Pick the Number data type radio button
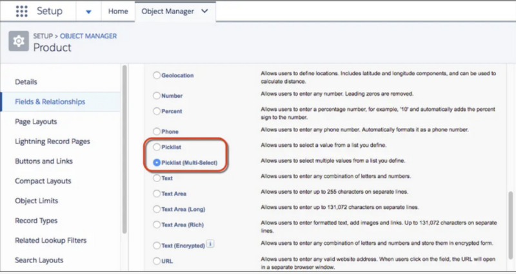 [157, 96]
